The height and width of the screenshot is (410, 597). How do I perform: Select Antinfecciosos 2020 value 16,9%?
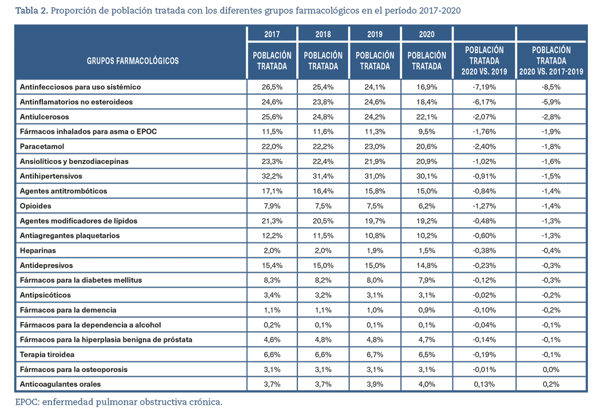[x=427, y=87]
